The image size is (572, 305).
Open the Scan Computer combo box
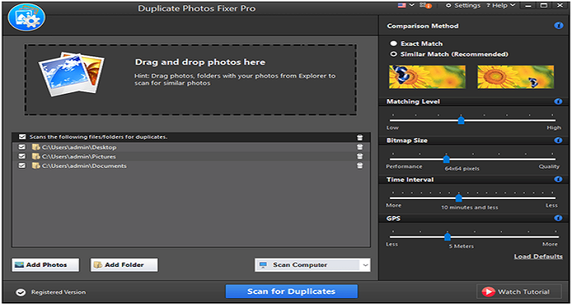pos(312,265)
